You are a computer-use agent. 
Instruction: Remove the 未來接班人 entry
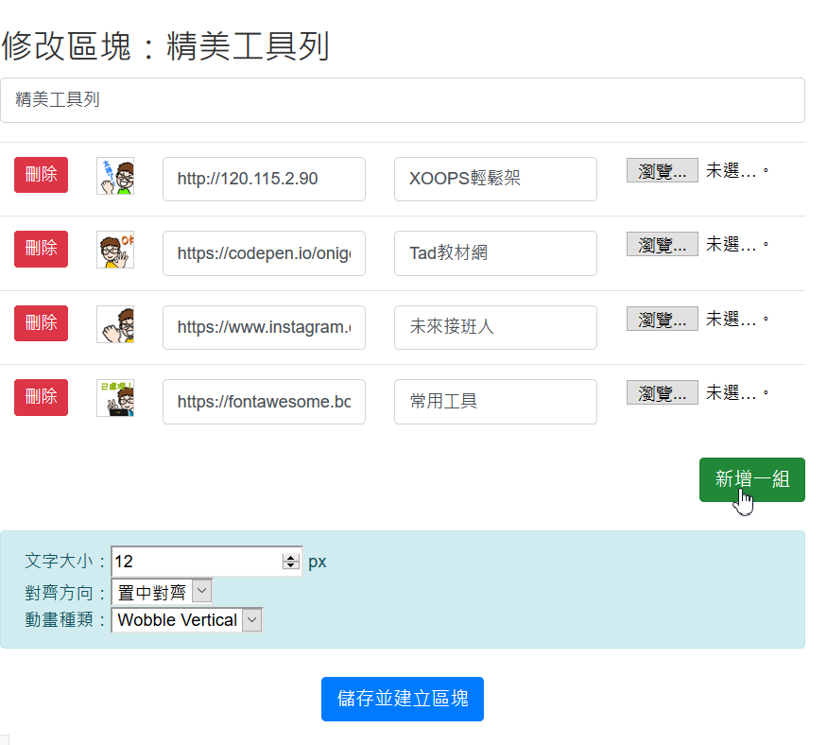pyautogui.click(x=41, y=323)
